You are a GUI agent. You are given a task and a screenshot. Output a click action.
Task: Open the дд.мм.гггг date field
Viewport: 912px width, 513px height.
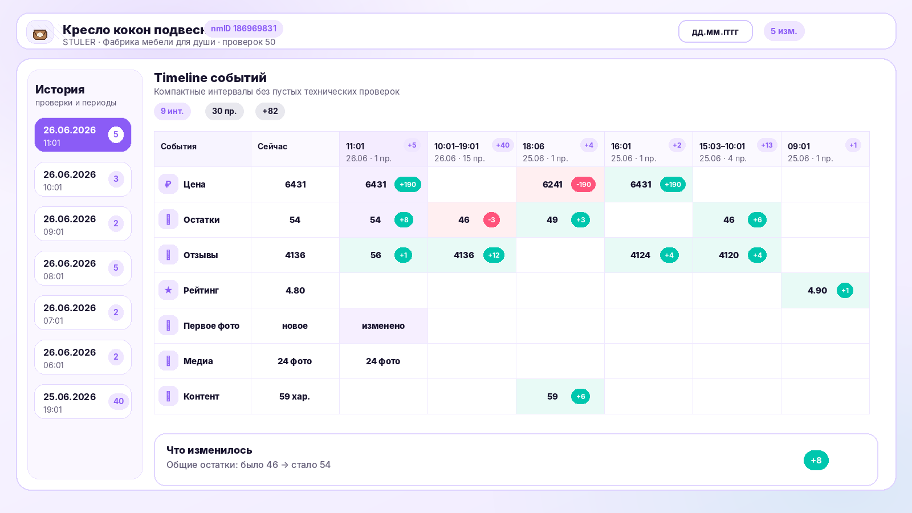715,31
